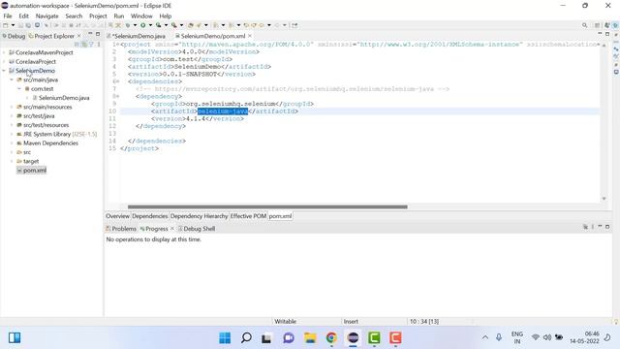Open the Window menu

141,16
